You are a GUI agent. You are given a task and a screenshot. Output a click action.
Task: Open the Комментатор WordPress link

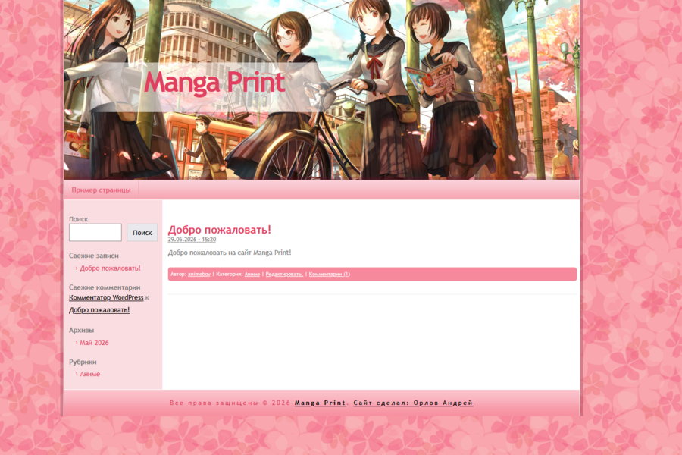tap(106, 297)
